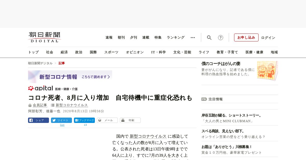Share article via Facebook シェア button
The width and height of the screenshot is (306, 160).
tap(39, 120)
